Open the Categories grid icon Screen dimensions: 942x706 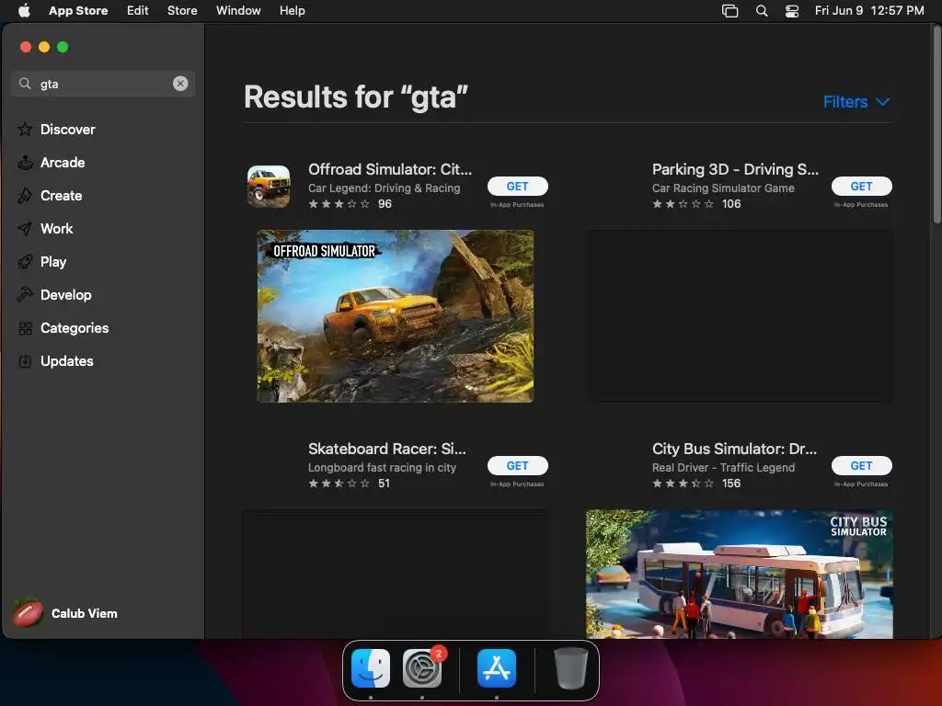(25, 328)
